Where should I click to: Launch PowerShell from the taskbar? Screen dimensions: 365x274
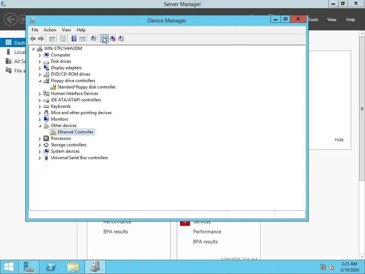[x=51, y=267]
